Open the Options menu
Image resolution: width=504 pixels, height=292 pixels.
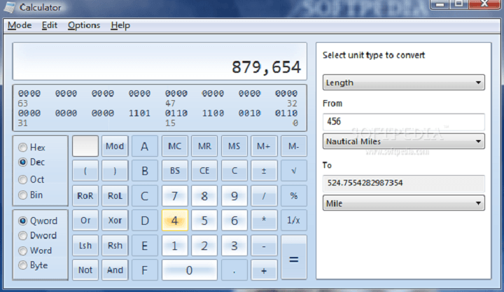coord(83,25)
